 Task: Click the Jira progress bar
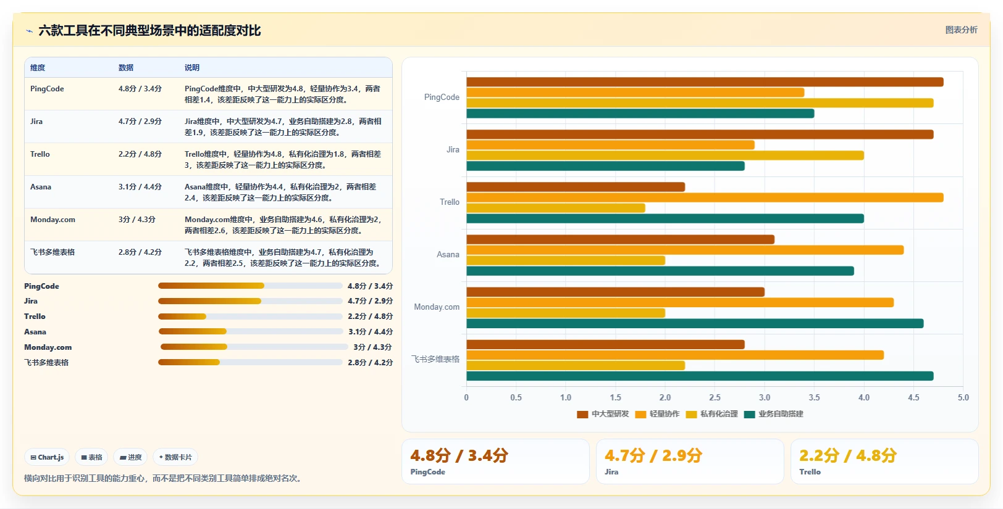250,301
